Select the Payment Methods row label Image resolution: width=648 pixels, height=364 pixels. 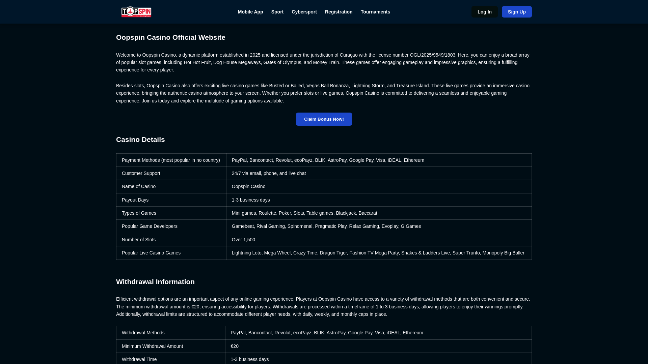pyautogui.click(x=171, y=160)
